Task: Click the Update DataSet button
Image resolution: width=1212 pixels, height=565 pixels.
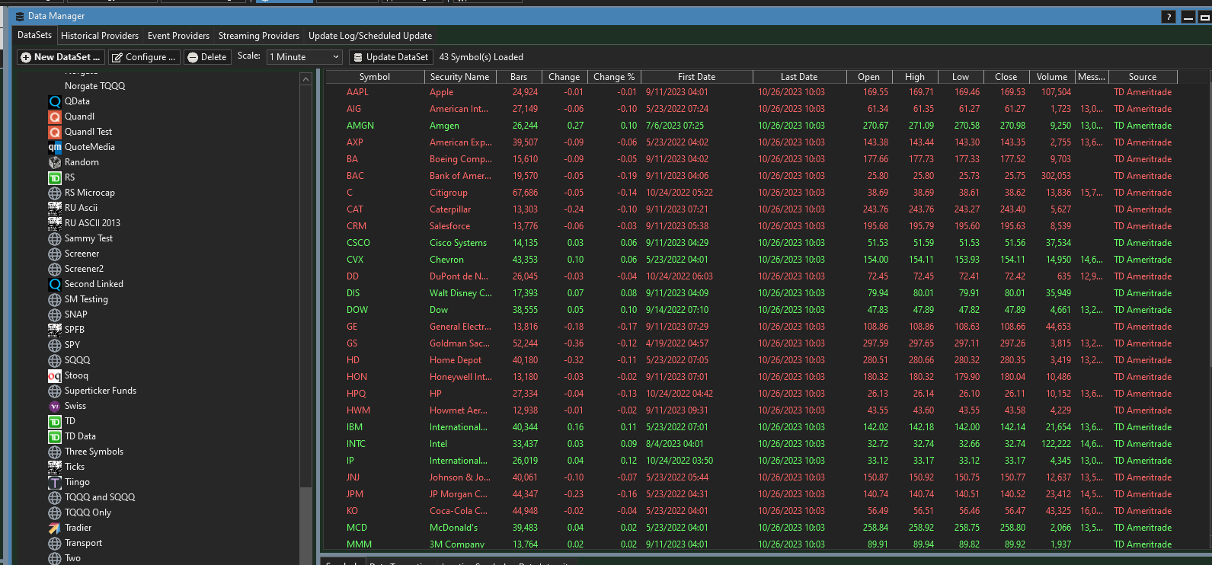Action: 391,57
